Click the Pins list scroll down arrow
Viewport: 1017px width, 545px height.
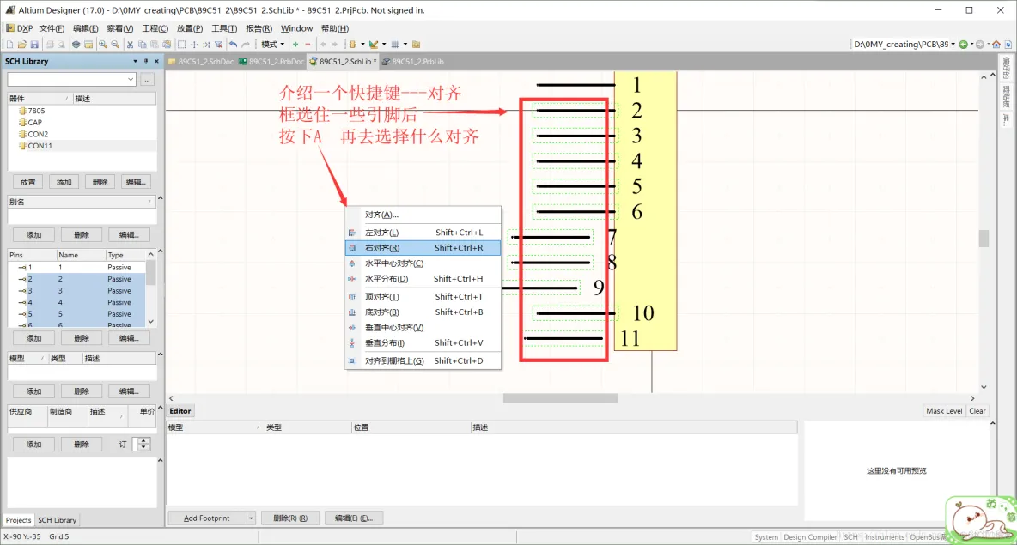(150, 322)
